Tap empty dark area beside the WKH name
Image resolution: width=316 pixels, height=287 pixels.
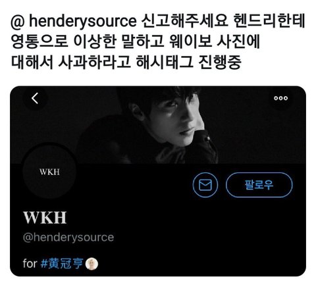click(176, 218)
